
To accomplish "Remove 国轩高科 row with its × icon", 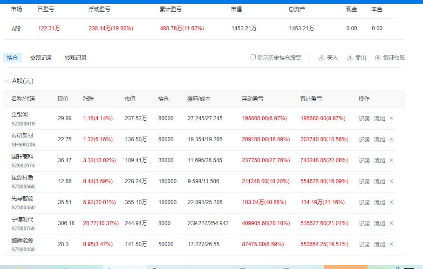I will pos(391,160).
